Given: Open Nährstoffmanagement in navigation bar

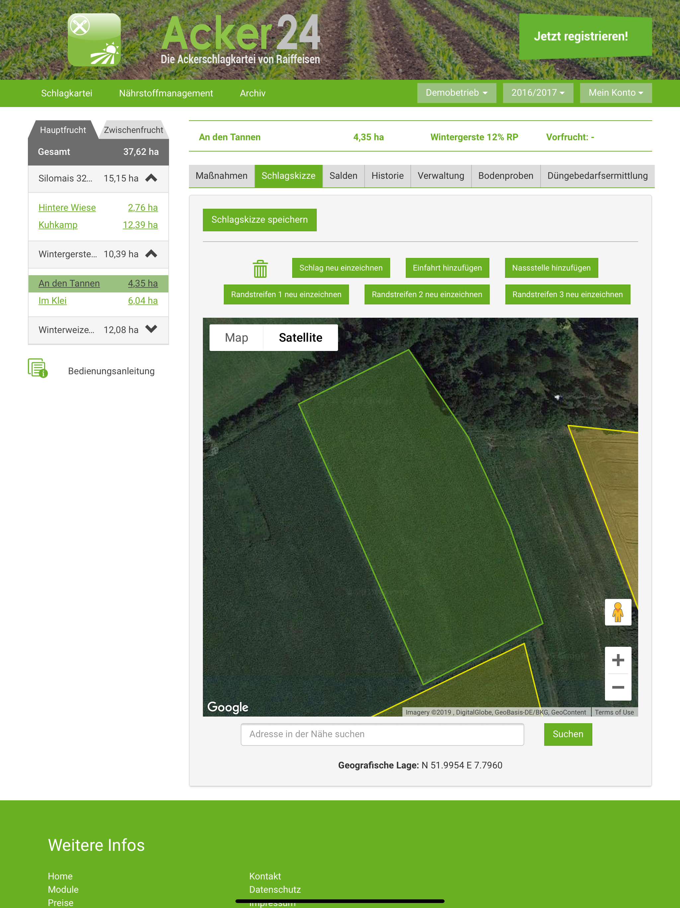Looking at the screenshot, I should 166,93.
